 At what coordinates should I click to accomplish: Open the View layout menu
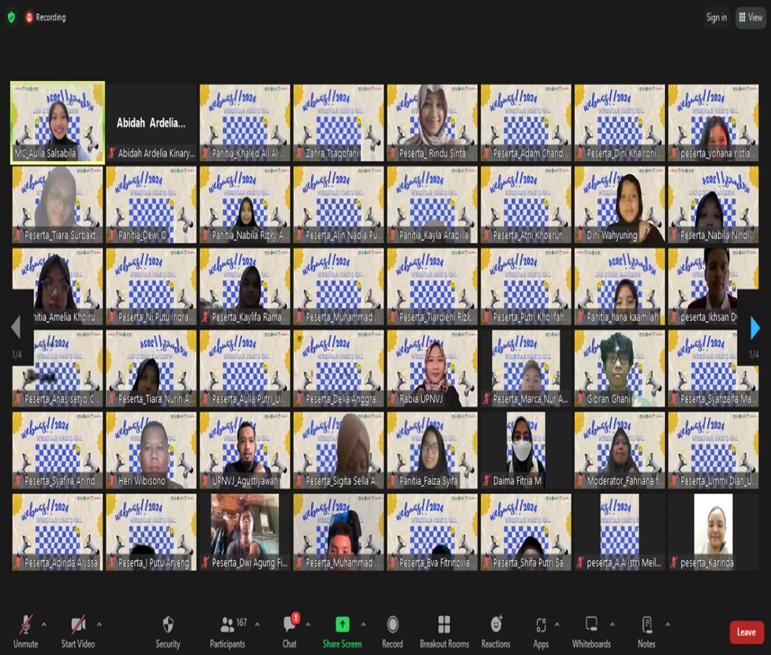750,18
